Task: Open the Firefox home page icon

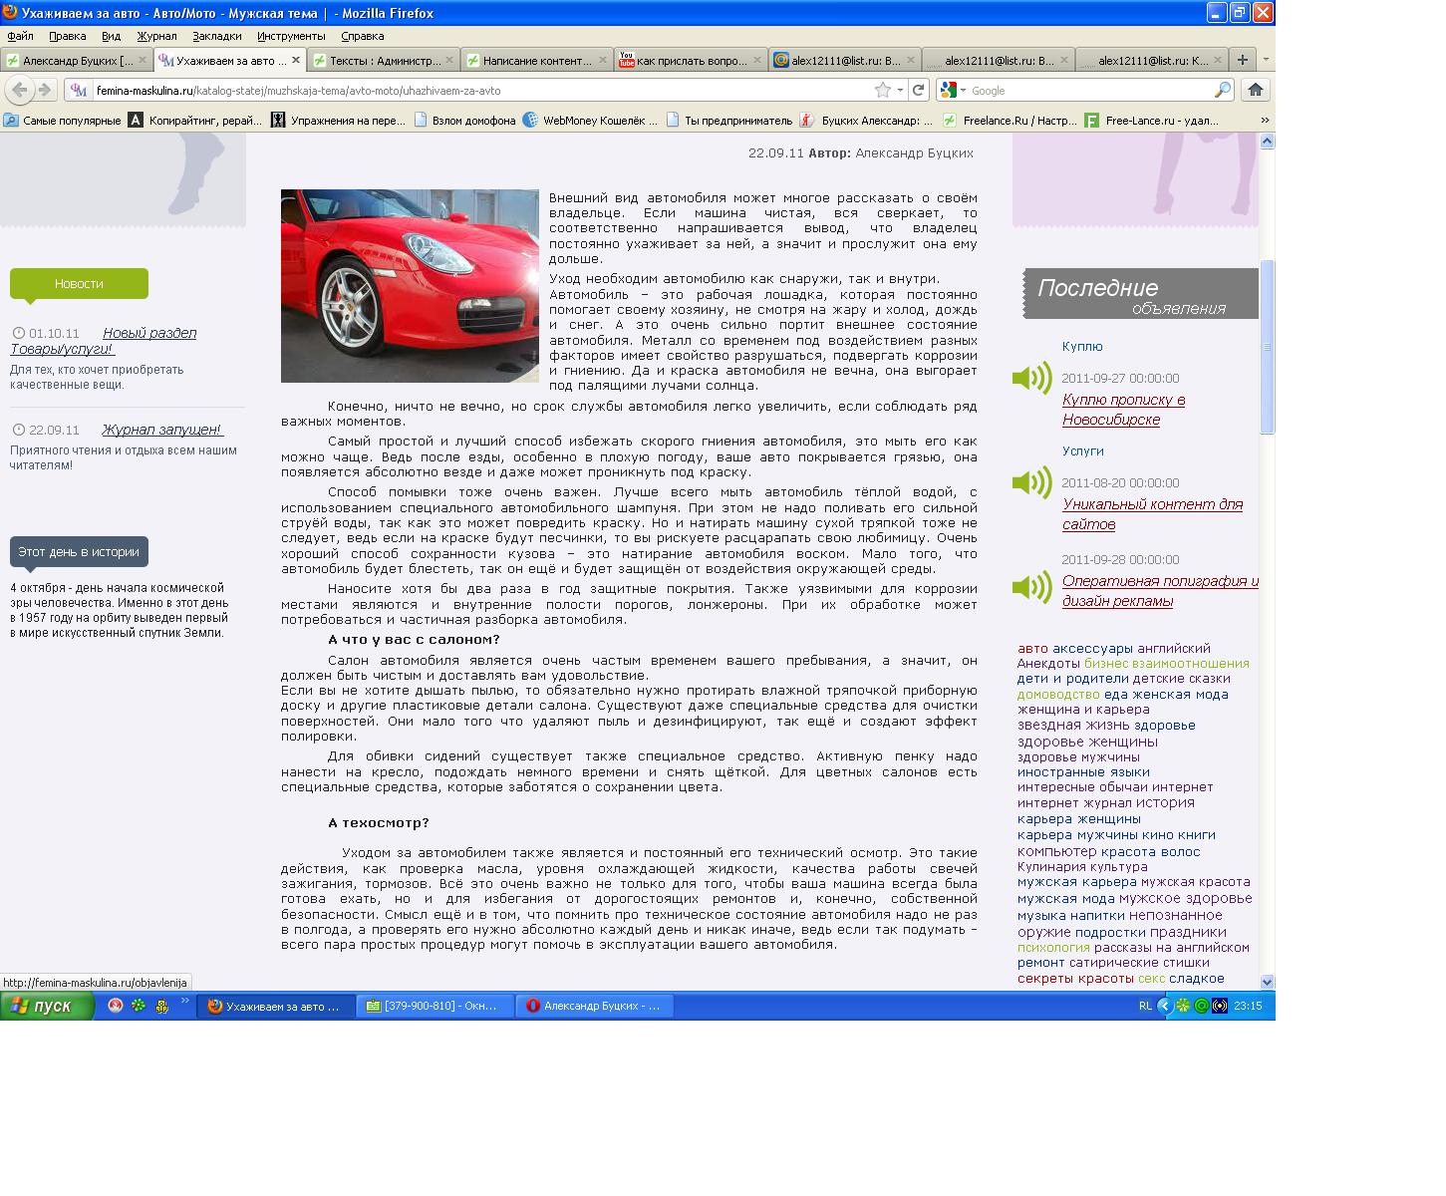Action: pos(1255,90)
